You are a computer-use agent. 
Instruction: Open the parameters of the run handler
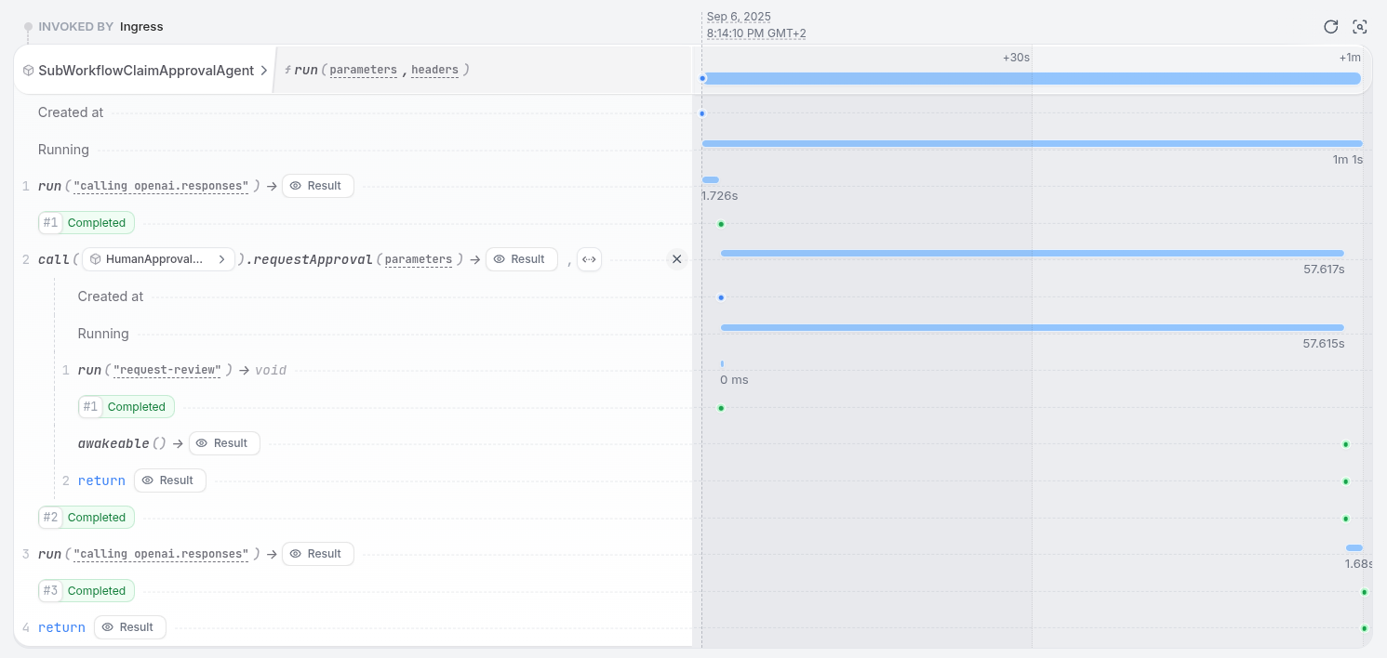[363, 70]
